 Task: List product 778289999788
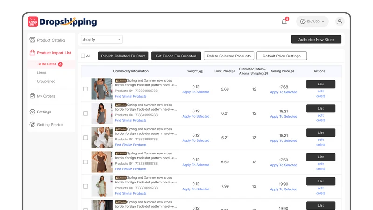coord(321,157)
